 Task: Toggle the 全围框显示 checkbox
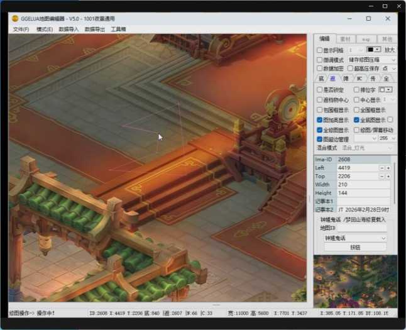(356, 110)
